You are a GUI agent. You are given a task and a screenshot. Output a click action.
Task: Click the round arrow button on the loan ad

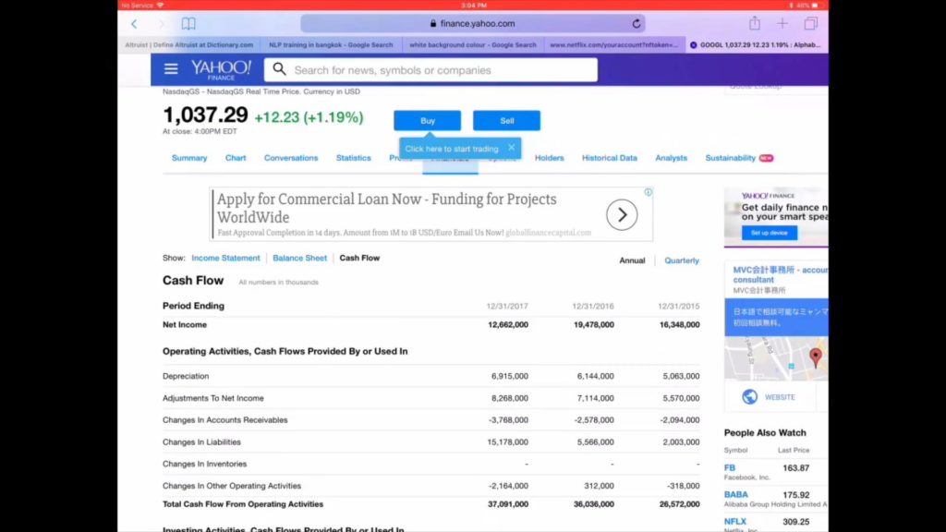(622, 214)
